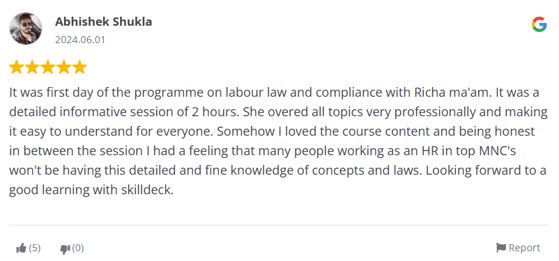Viewport: 559px width, 261px height.
Task: Click Abhishek Shukla's profile avatar
Action: pos(26,29)
